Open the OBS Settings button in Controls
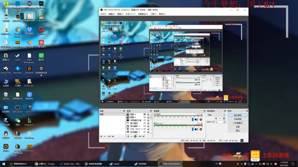Screen dimensions: 298x167 click(x=238, y=127)
